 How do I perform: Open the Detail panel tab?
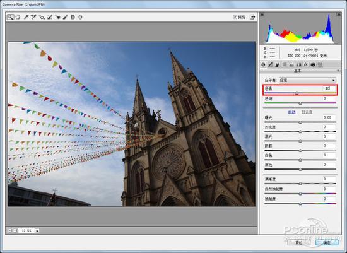click(278, 64)
